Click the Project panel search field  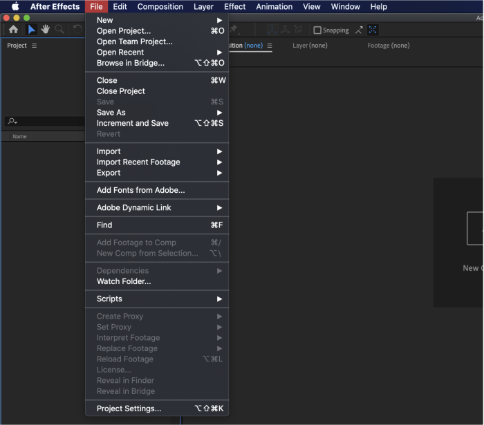coord(45,121)
